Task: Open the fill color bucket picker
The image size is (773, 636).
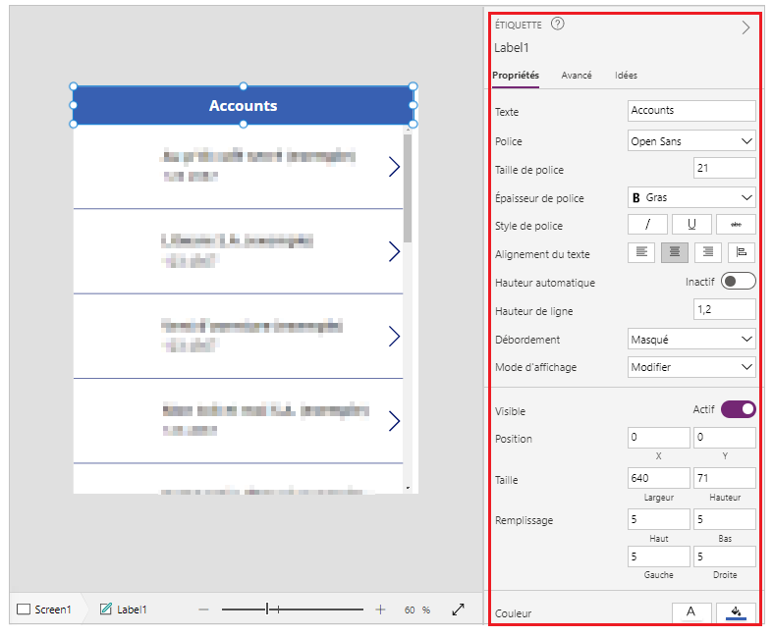Action: pos(736,612)
